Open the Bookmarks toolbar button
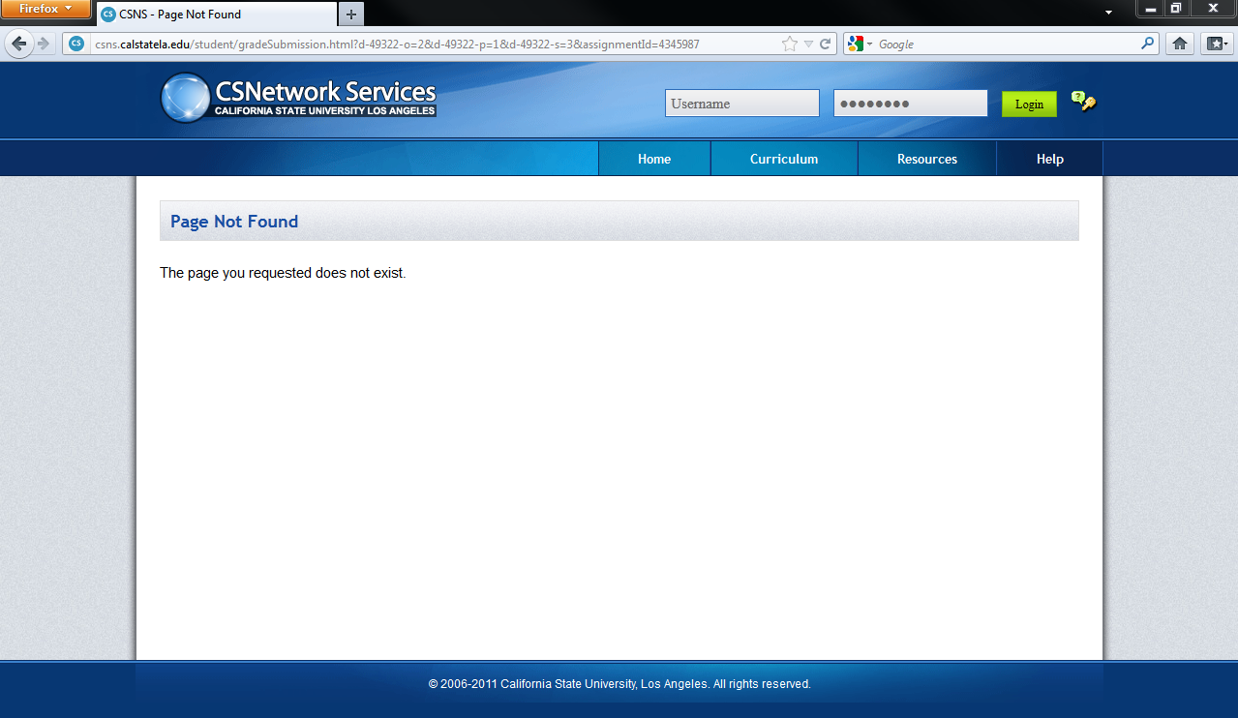1238x718 pixels. pos(1216,44)
